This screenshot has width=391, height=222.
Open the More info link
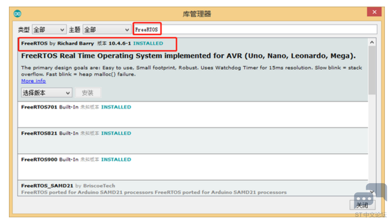pos(33,81)
